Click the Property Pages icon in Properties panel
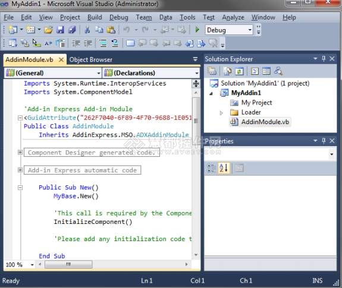342x288 pixels. point(239,168)
